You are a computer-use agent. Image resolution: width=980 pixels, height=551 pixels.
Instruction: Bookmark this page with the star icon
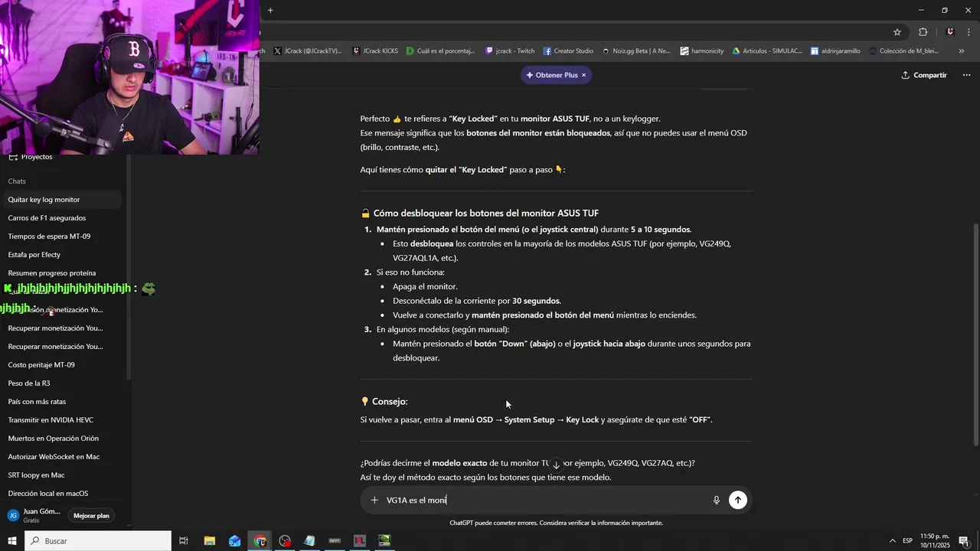point(897,32)
